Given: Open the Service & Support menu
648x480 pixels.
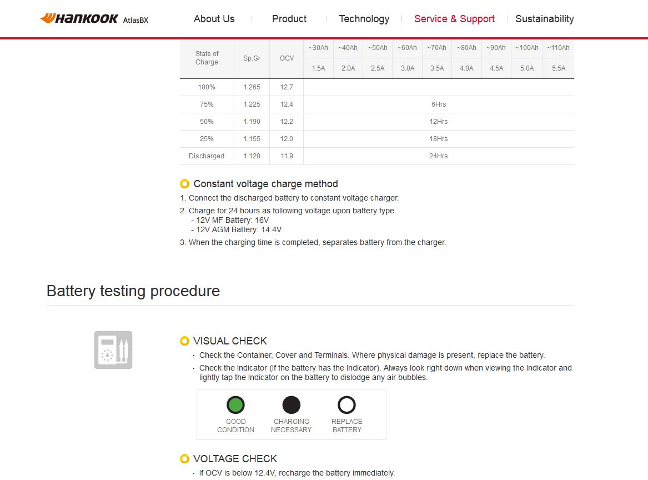Looking at the screenshot, I should tap(454, 19).
